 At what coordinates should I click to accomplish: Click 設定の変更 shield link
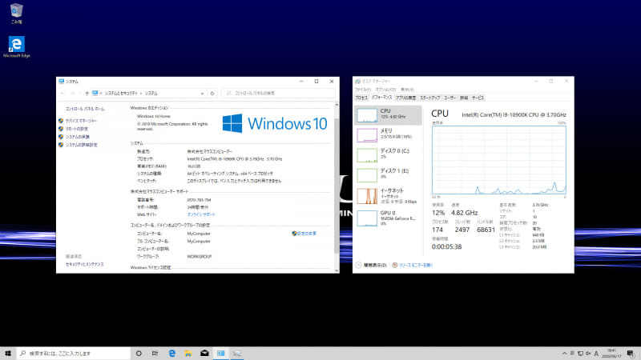(x=304, y=234)
